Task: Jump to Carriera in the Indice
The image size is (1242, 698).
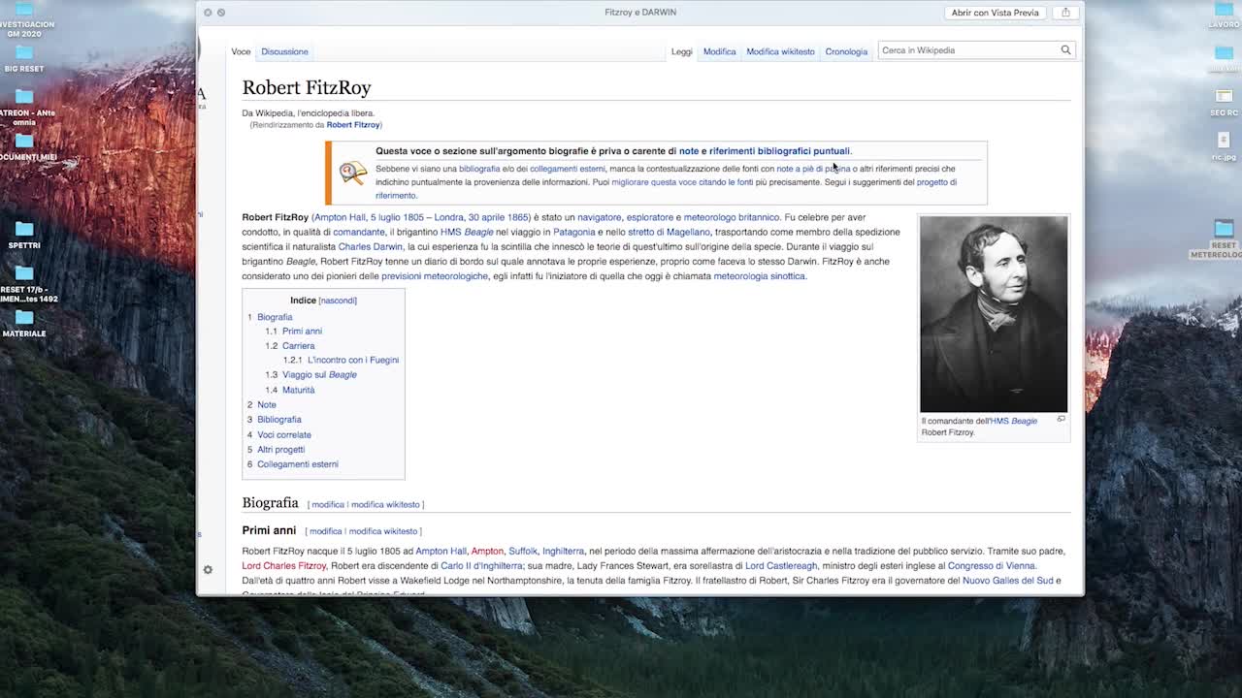Action: click(x=298, y=346)
